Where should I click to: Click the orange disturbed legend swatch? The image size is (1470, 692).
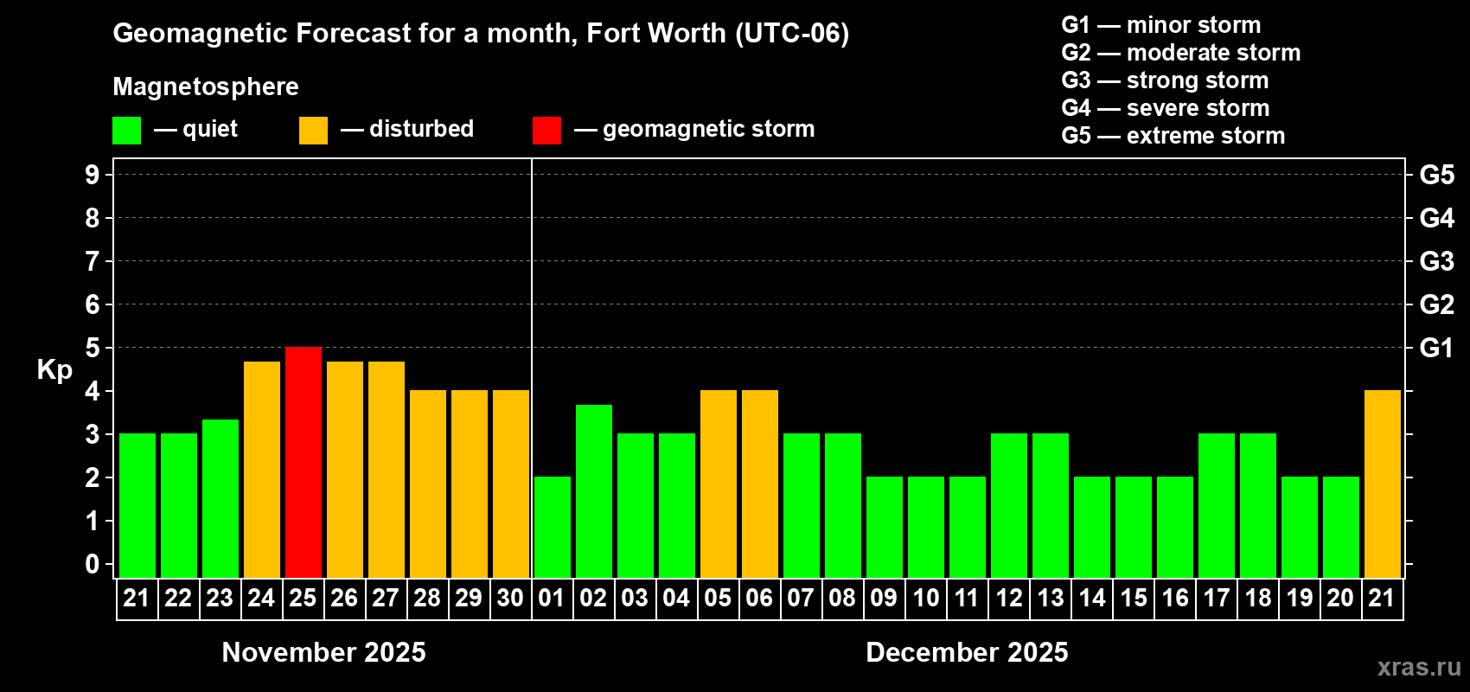[x=313, y=131]
